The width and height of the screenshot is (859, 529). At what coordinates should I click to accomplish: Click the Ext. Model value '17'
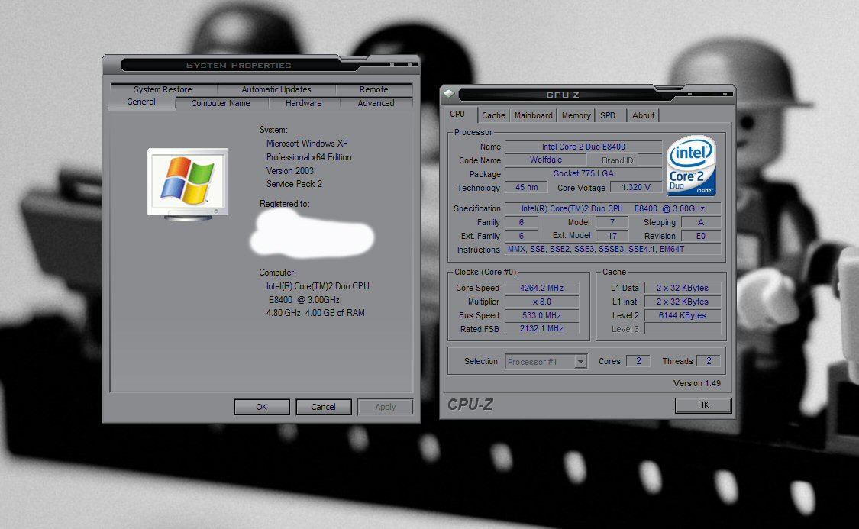(x=612, y=236)
